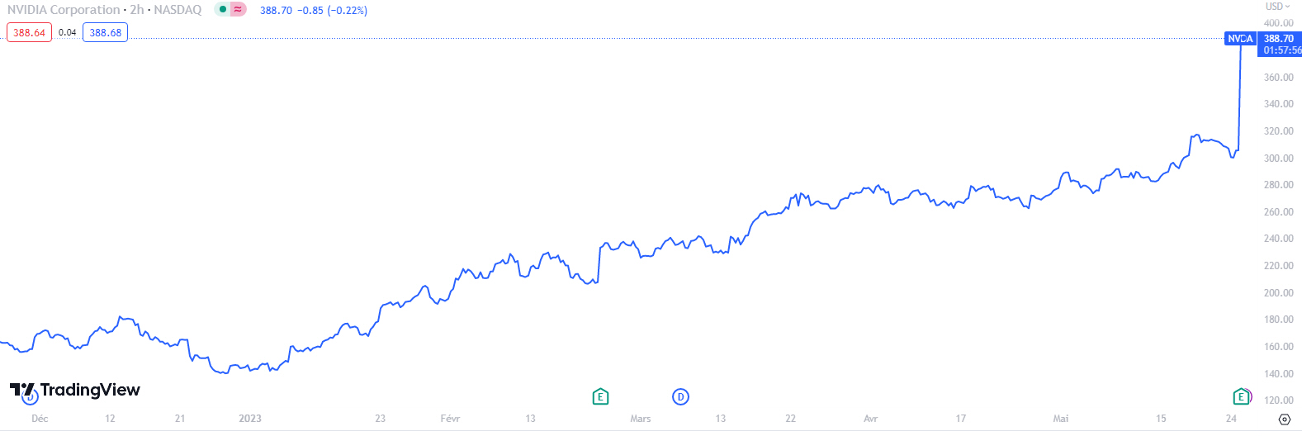The height and width of the screenshot is (436, 1302).
Task: Click the earnings E marker near Mars
Action: coord(600,397)
